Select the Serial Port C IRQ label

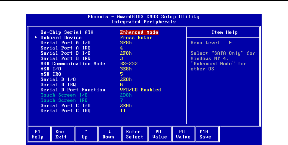[x=65, y=111]
